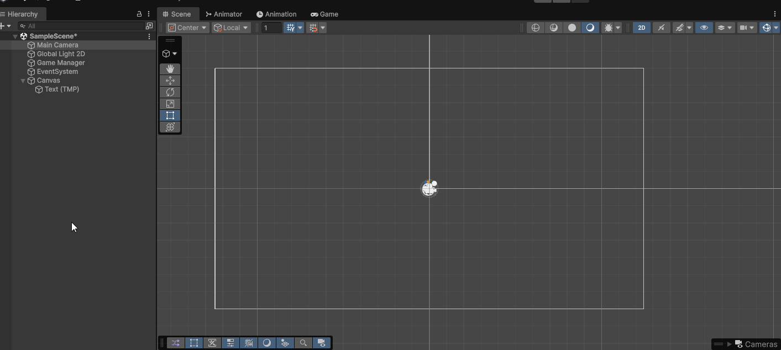Open scene camera settings dropdown

coord(747,28)
